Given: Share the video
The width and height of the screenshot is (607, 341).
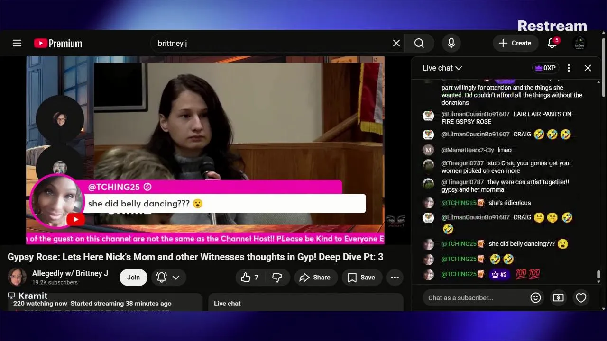Looking at the screenshot, I should 316,278.
